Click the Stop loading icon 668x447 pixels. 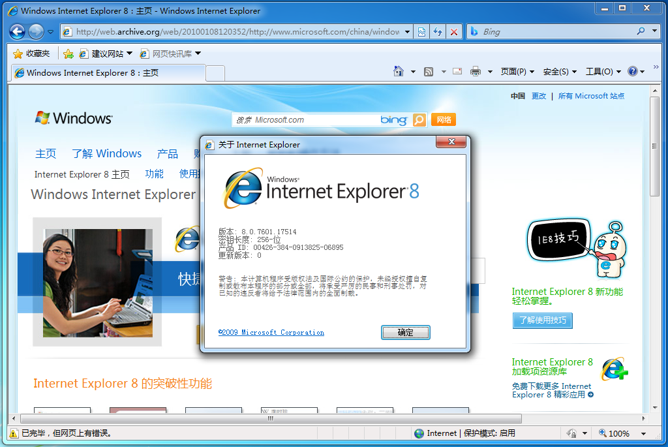[454, 31]
